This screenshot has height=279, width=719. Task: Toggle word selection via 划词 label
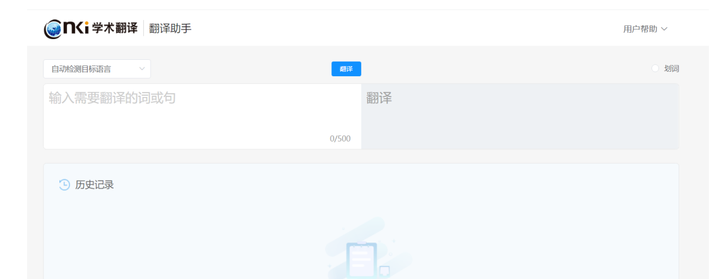[671, 69]
